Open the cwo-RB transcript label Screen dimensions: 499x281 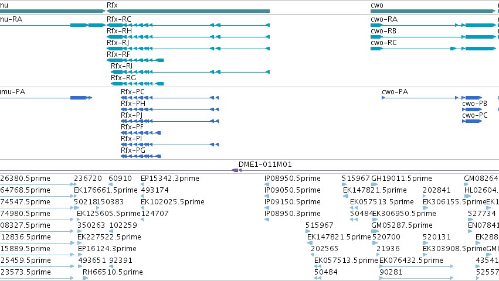pos(383,31)
